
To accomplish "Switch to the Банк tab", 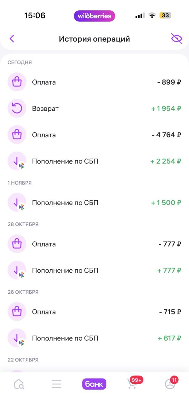I will (94, 384).
